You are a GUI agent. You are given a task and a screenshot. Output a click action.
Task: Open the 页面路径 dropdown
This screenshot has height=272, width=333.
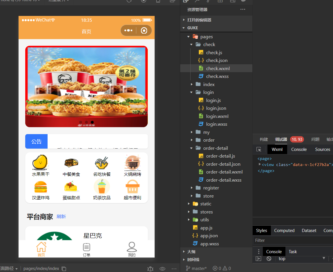point(9,269)
